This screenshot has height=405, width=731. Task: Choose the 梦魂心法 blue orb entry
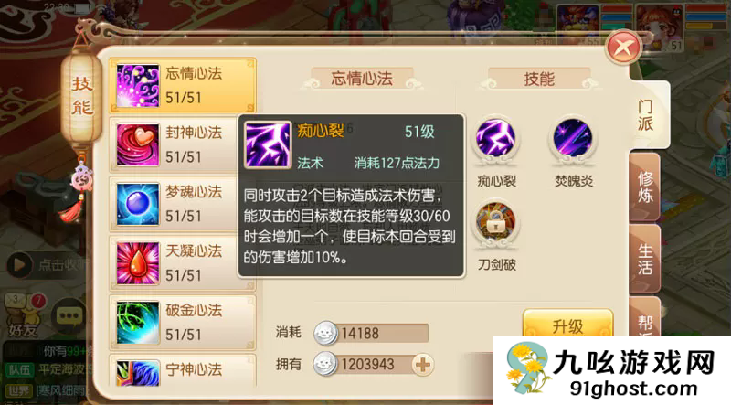183,204
